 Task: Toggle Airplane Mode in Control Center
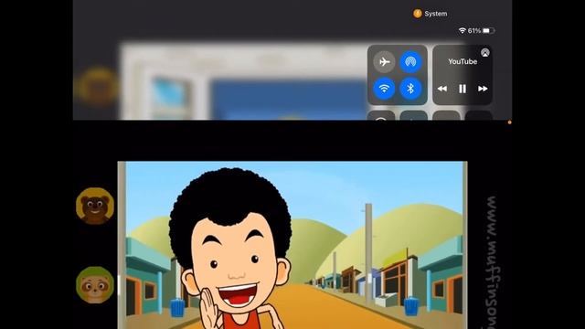[384, 61]
